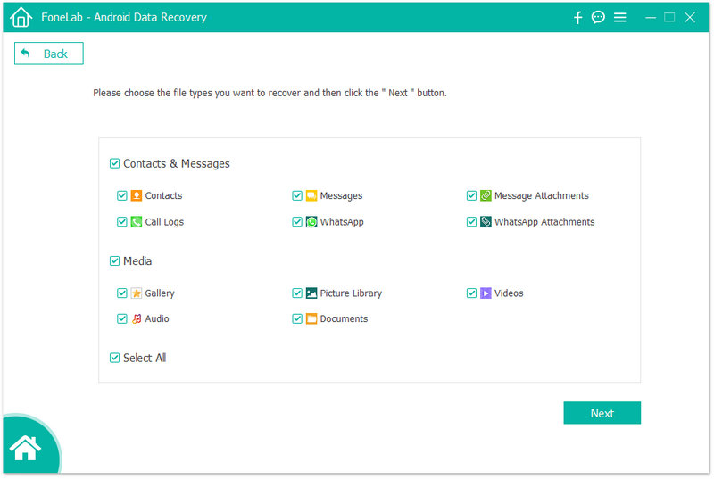Image resolution: width=714 pixels, height=479 pixels.
Task: Click the green WhatsApp icon
Action: [311, 222]
